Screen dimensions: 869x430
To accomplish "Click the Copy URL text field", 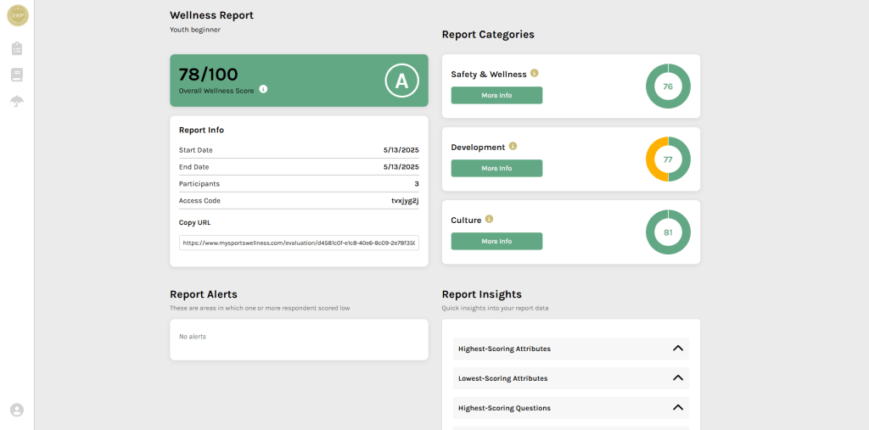I will pyautogui.click(x=299, y=243).
